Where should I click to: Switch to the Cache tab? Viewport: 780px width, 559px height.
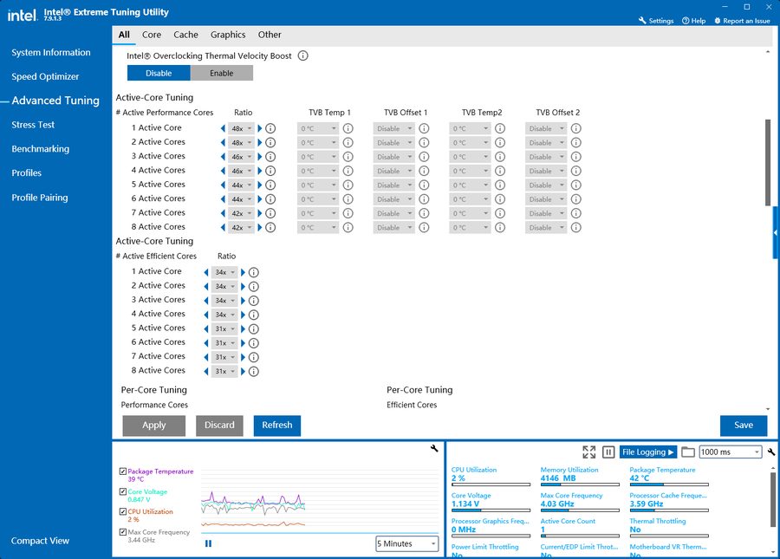(185, 35)
